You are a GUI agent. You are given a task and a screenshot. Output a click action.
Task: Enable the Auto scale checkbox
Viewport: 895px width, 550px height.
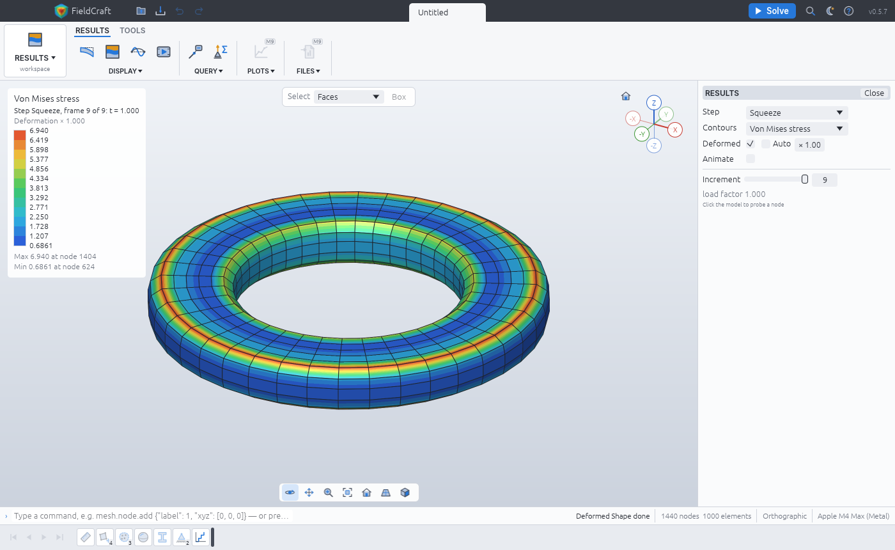pyautogui.click(x=766, y=144)
